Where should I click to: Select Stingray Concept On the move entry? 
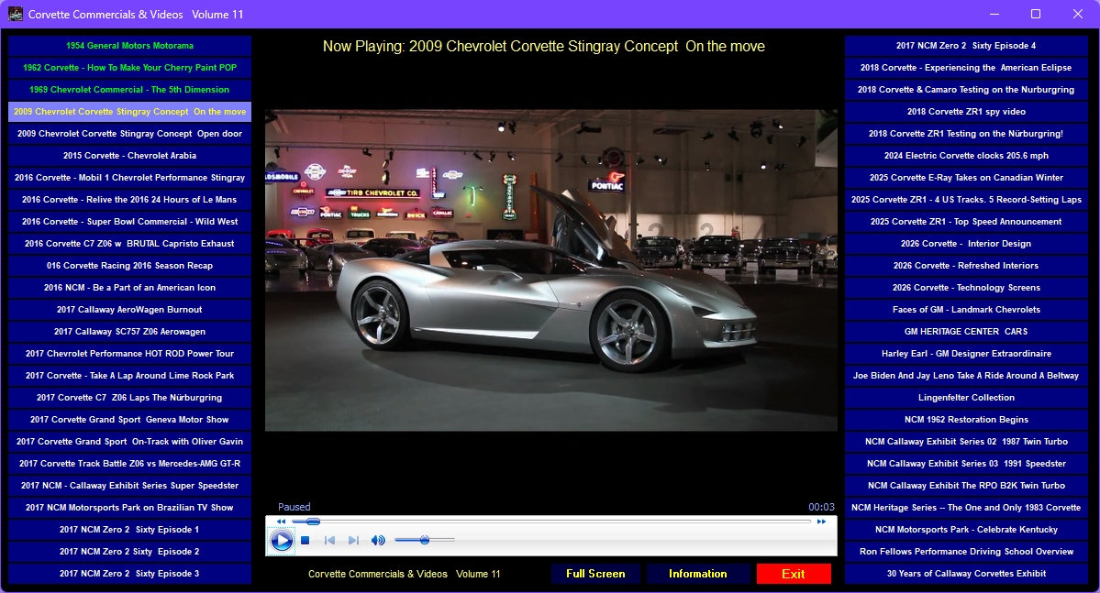click(129, 112)
